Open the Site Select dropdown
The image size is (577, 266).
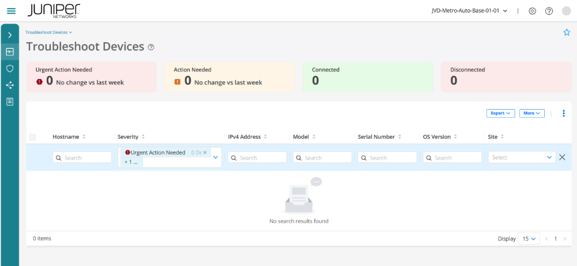point(521,157)
